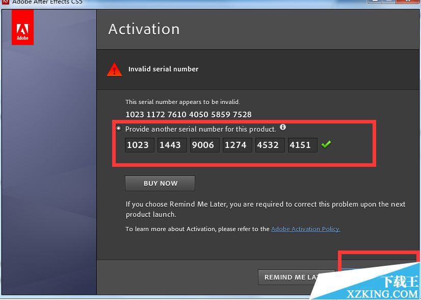Click the green checkmark validation icon
The height and width of the screenshot is (300, 421).
coord(326,144)
